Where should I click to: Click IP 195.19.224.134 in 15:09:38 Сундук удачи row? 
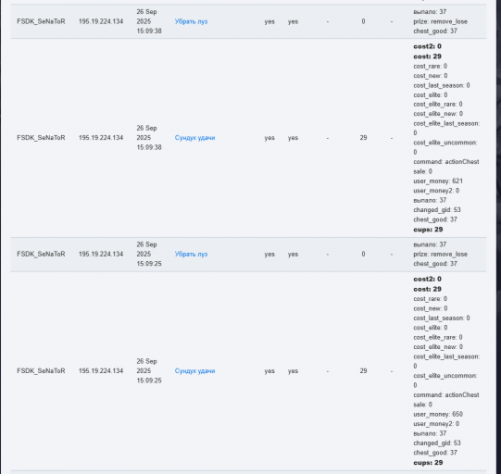click(x=101, y=138)
